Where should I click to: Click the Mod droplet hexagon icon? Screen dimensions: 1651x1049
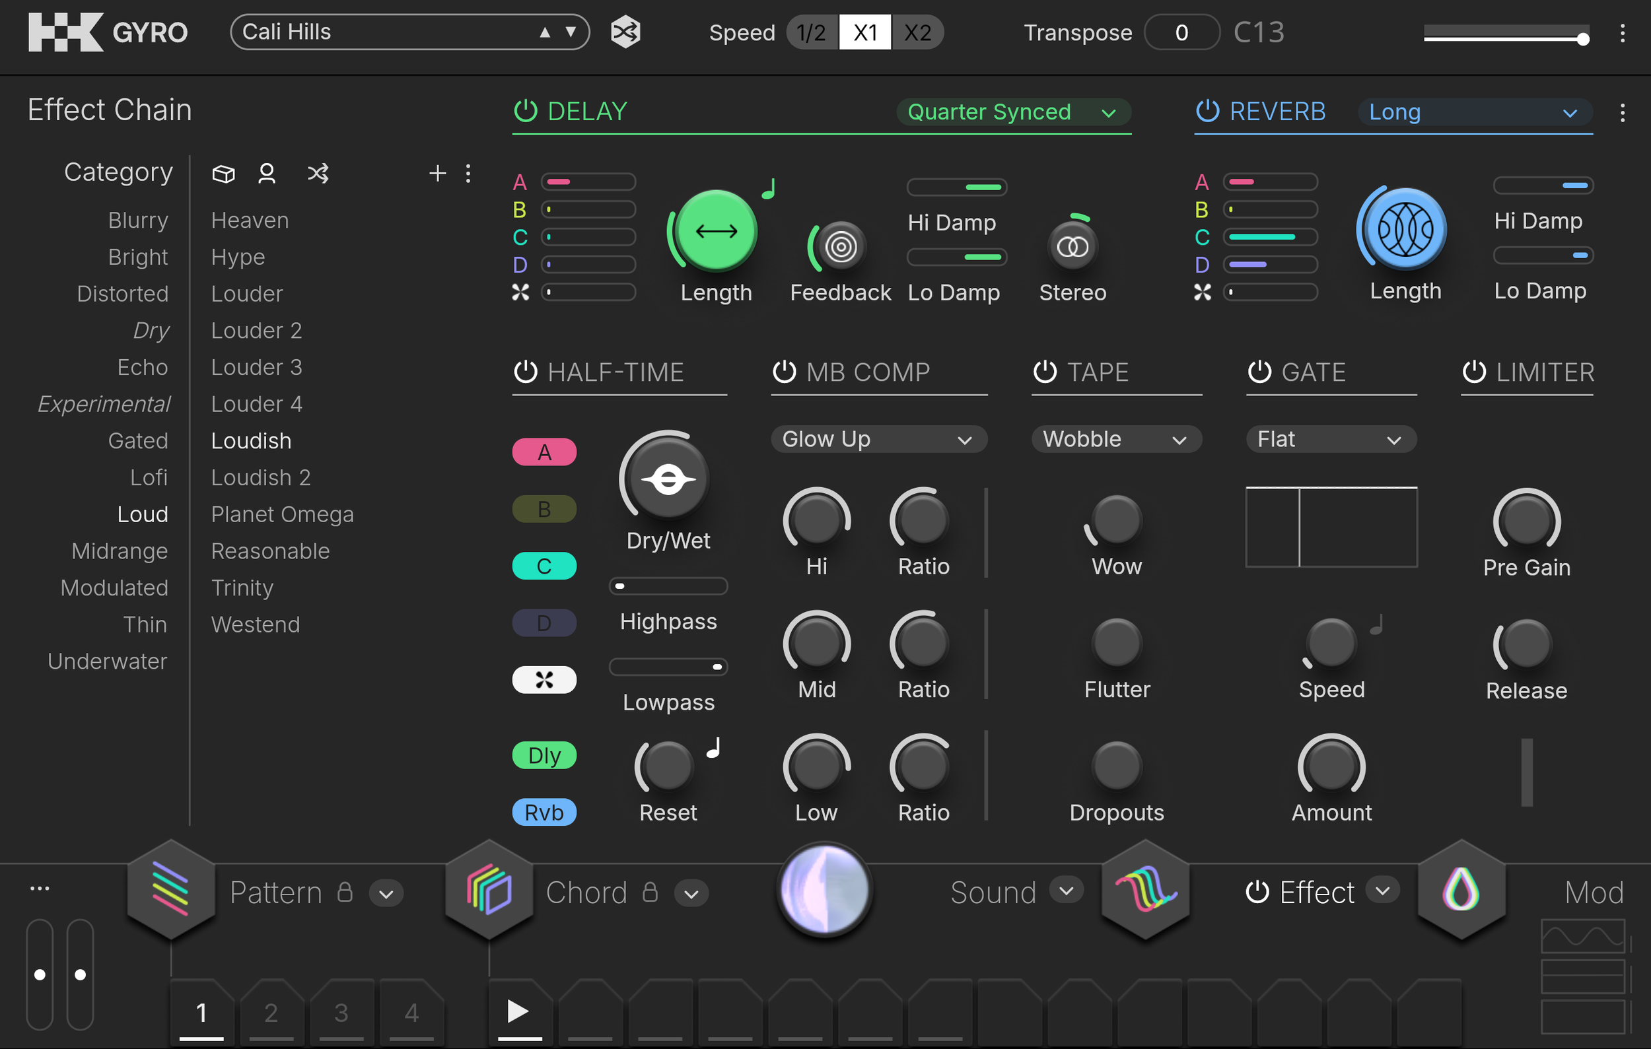tap(1460, 890)
